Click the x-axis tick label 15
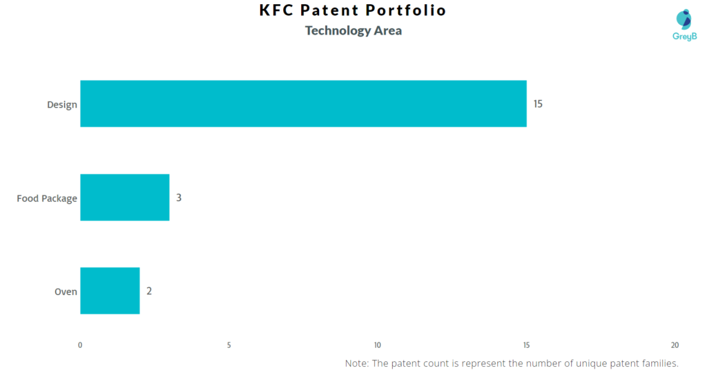Screen dimensions: 707x377 (526, 345)
